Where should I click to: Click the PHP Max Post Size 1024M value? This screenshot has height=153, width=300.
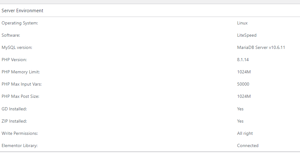[x=244, y=96]
